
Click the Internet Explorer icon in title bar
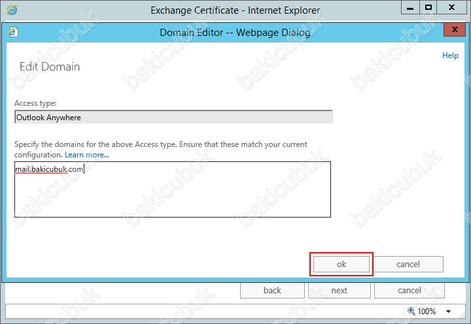click(x=12, y=10)
